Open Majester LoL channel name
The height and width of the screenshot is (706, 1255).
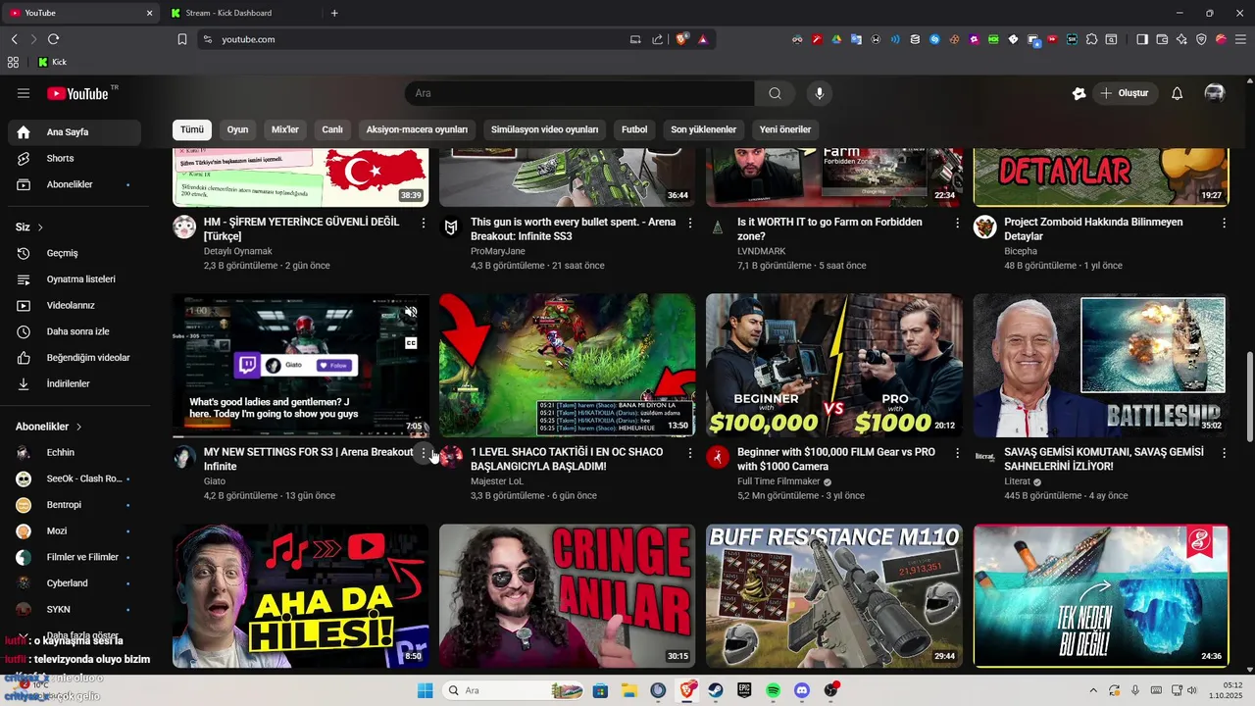point(497,481)
